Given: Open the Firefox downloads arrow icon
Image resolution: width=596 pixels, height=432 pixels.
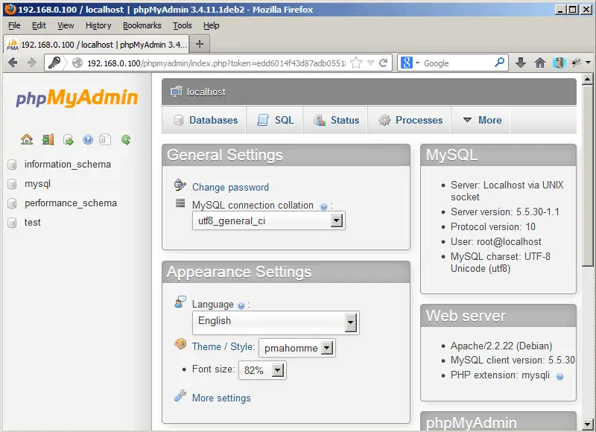Looking at the screenshot, I should tap(521, 63).
